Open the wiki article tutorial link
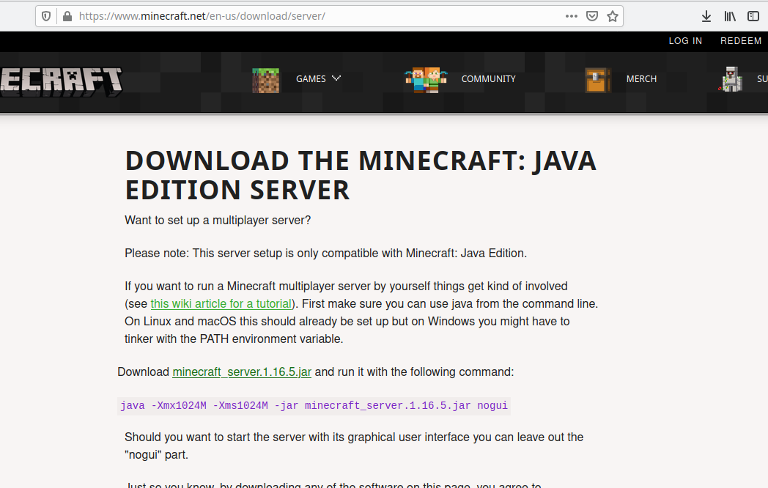 (x=221, y=304)
